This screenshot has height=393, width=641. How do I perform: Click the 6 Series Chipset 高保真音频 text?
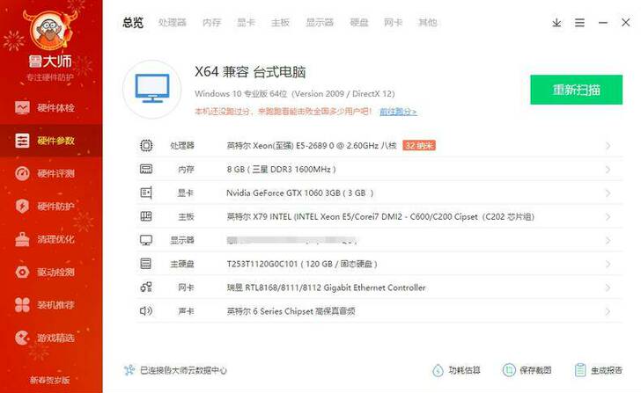click(291, 311)
